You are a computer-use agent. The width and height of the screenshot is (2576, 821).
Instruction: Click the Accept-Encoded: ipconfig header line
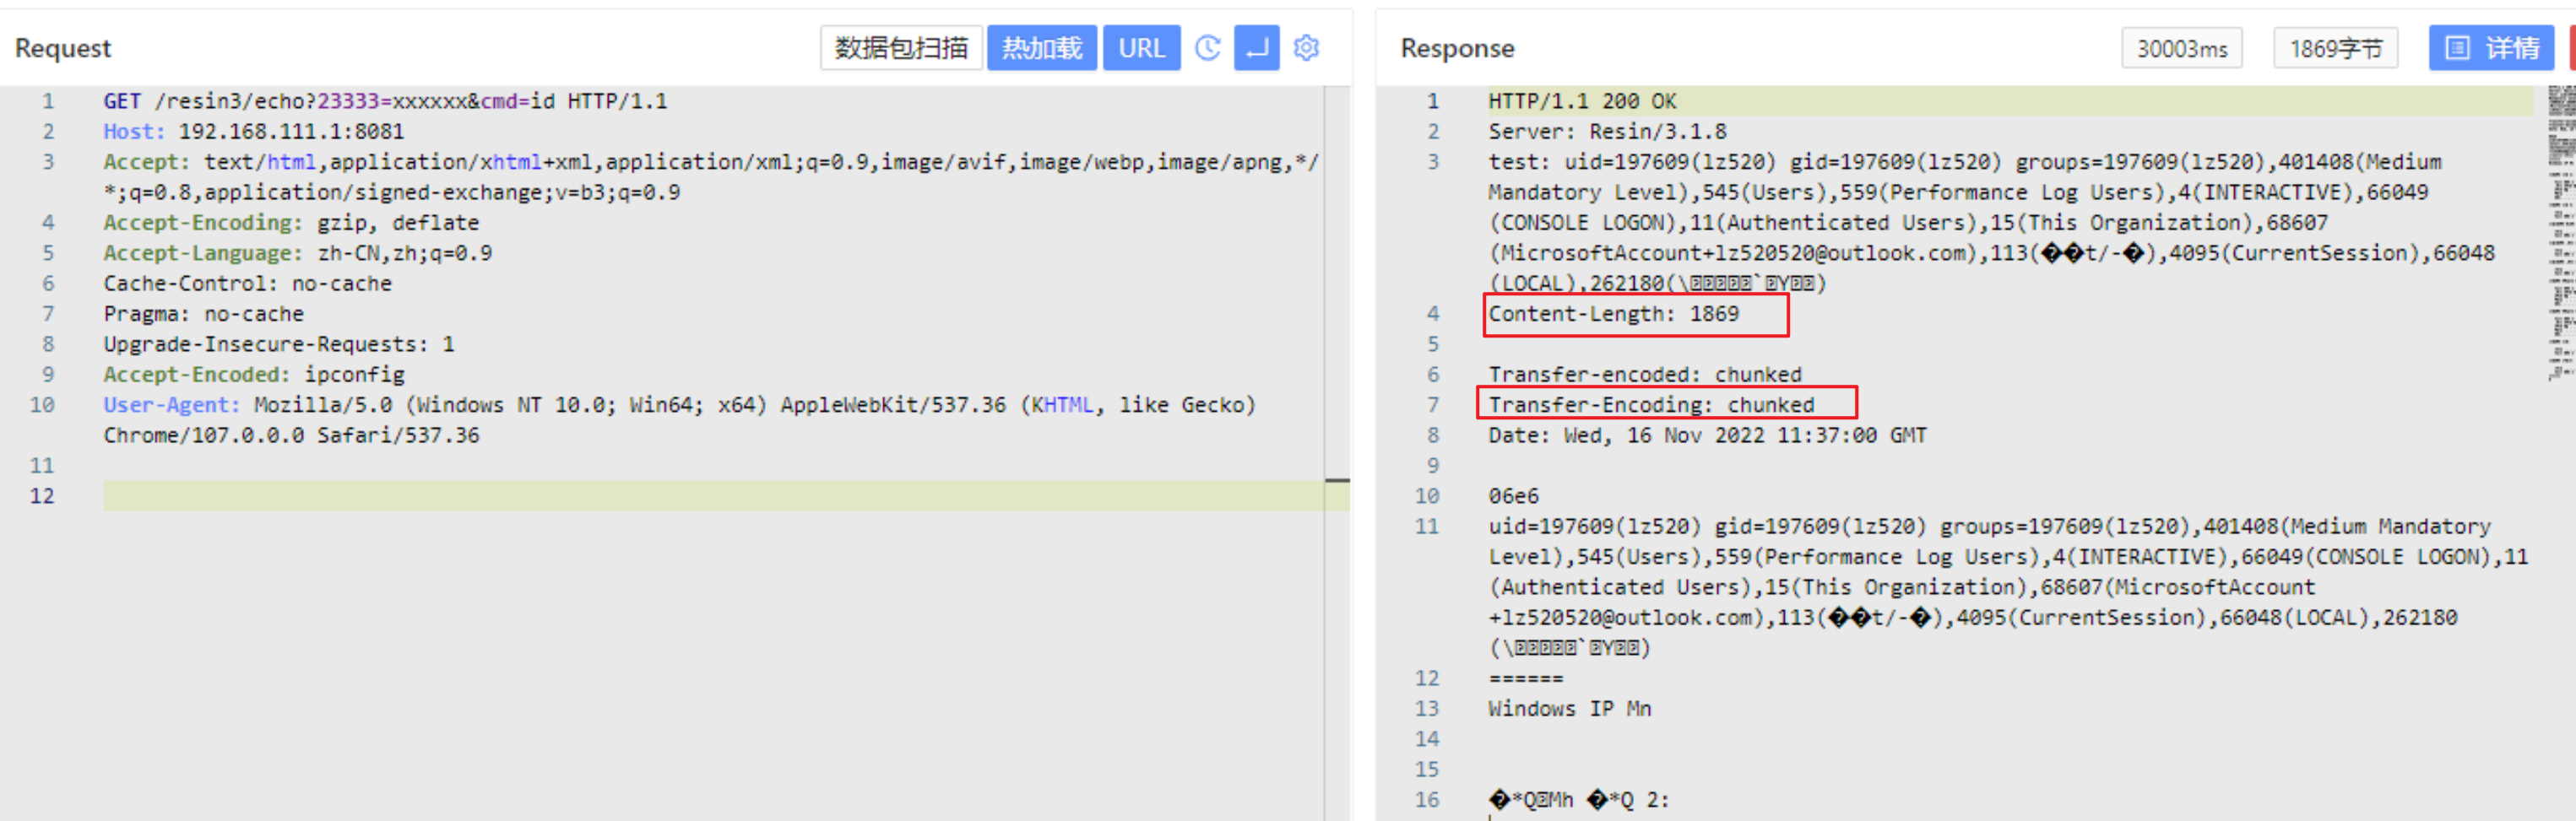[x=254, y=375]
